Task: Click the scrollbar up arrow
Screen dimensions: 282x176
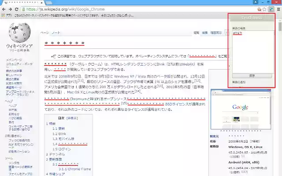Action: 280,20
